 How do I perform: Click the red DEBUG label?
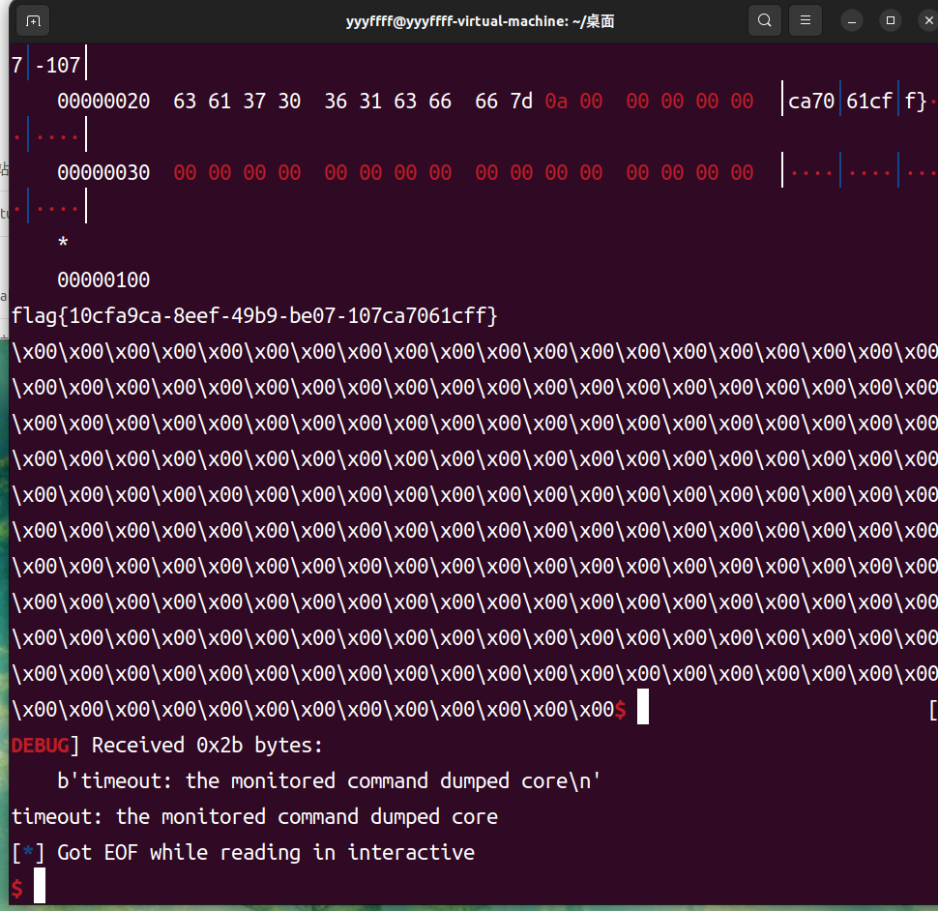click(39, 745)
